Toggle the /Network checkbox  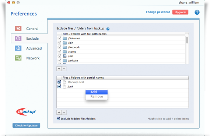pyautogui.click(x=59, y=47)
